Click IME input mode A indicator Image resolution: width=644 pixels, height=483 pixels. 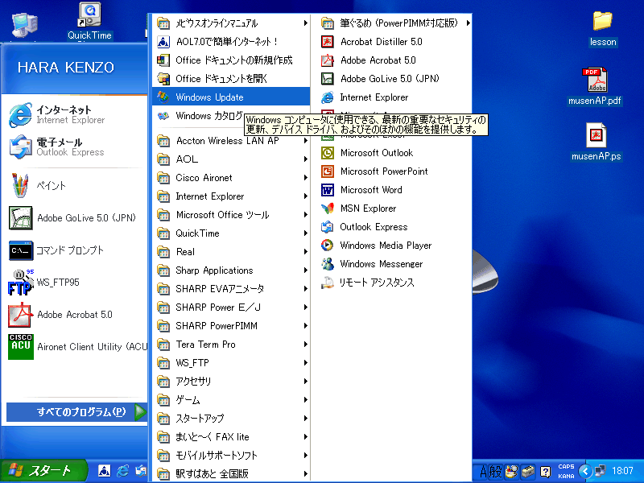(484, 472)
